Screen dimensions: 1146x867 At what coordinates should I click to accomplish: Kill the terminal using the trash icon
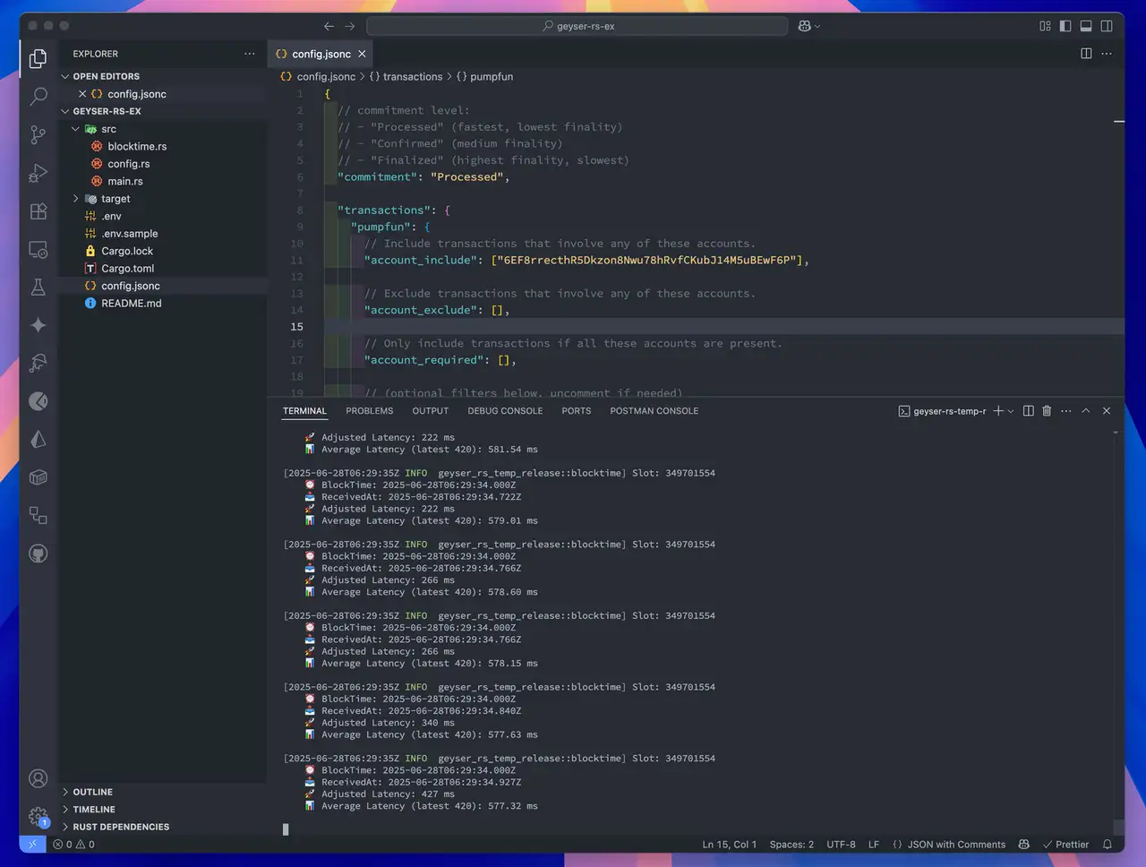pos(1047,411)
